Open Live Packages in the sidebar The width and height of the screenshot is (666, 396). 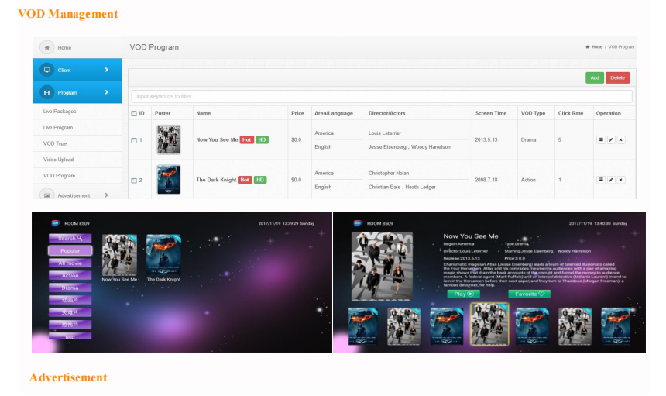[x=60, y=112]
